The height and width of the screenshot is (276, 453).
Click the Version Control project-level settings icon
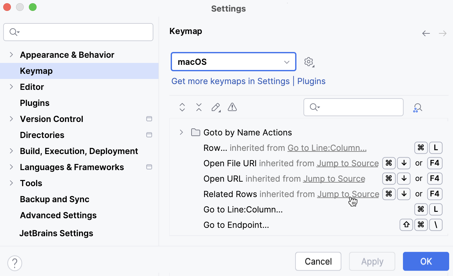coord(149,119)
